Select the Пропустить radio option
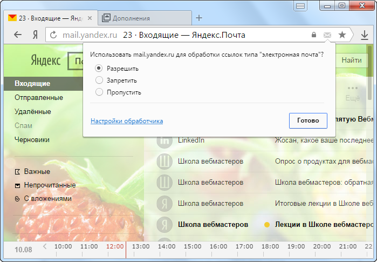 pos(99,92)
